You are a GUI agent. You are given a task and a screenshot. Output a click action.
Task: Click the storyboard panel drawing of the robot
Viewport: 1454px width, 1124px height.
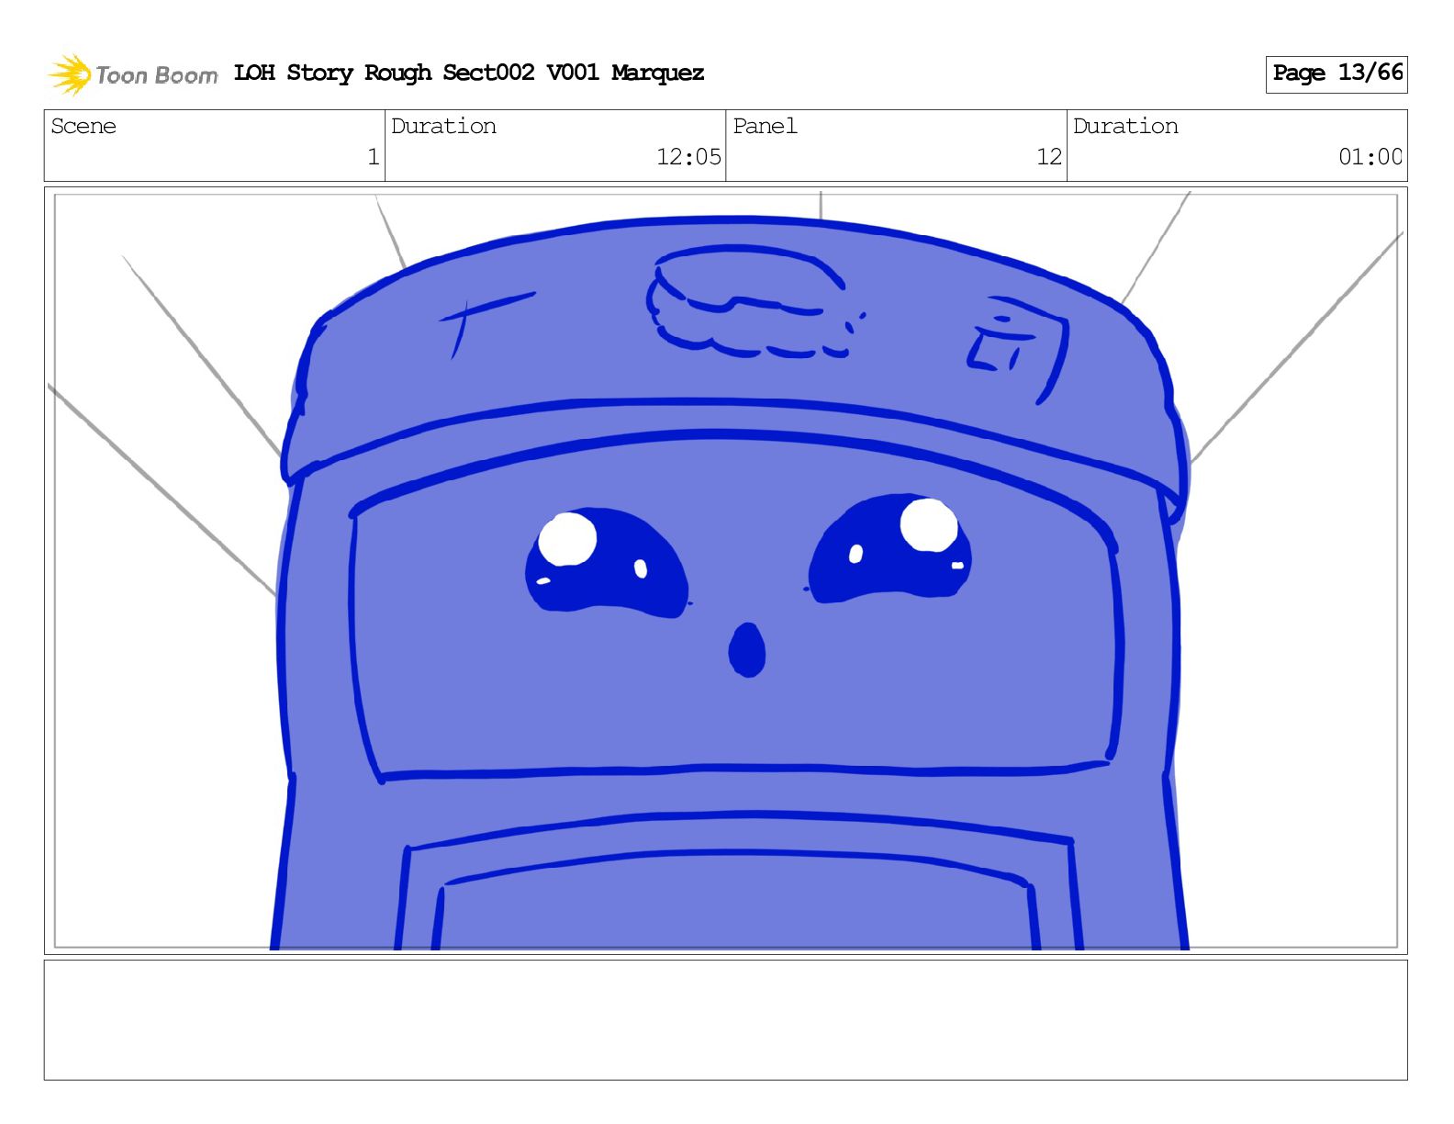(725, 570)
